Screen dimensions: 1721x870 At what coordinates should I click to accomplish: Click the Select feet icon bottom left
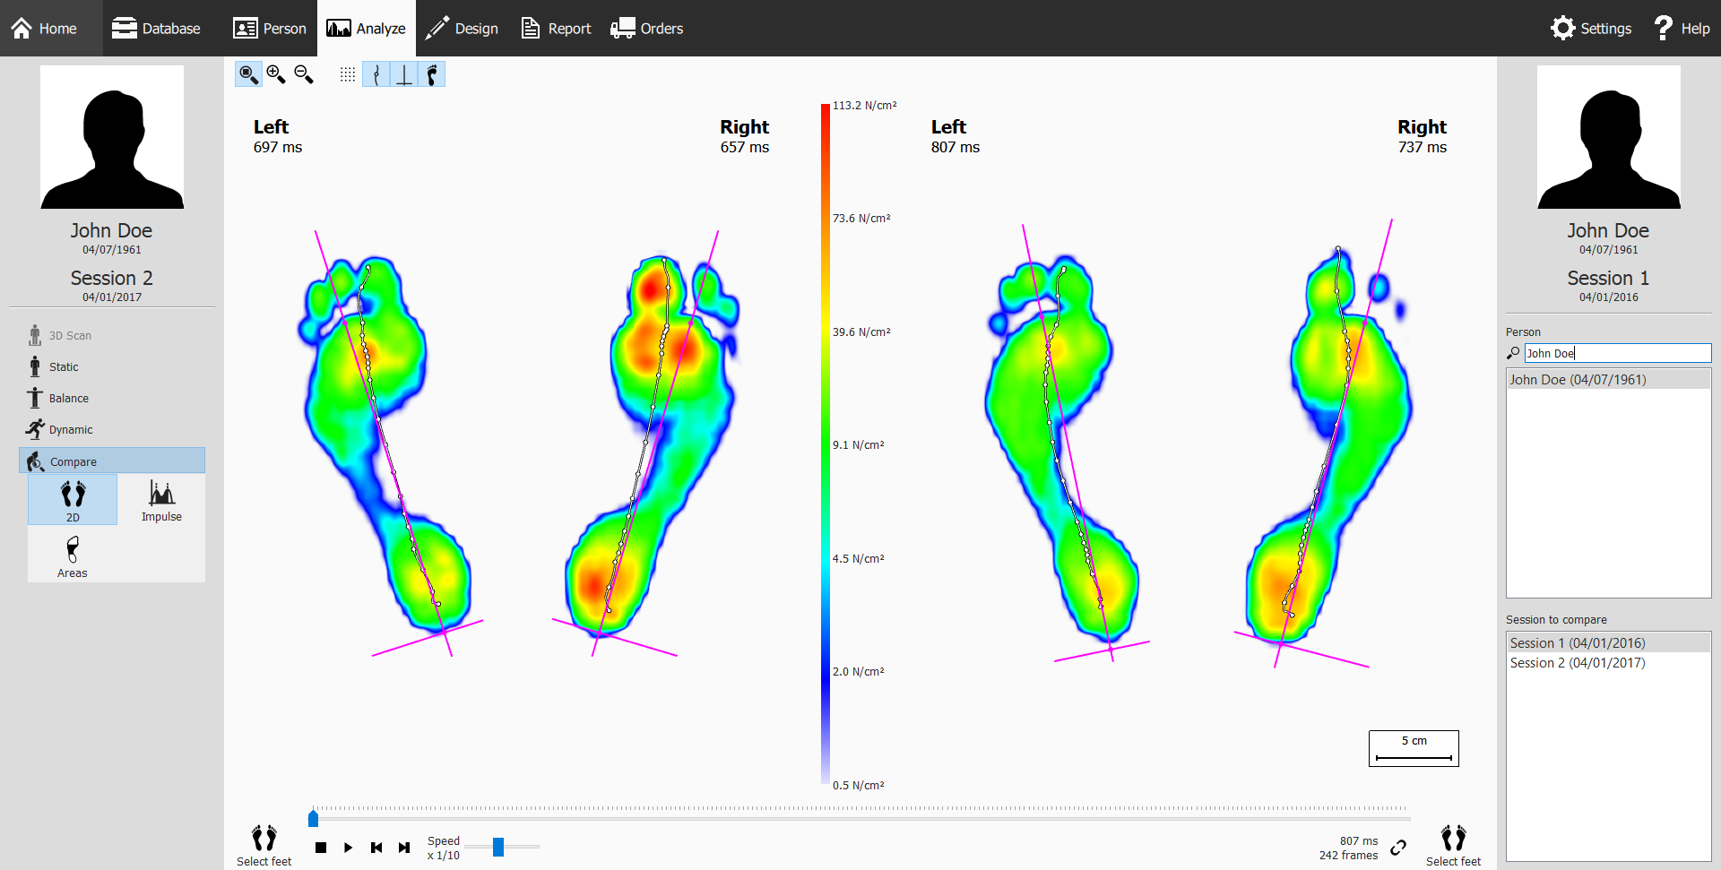click(x=263, y=842)
